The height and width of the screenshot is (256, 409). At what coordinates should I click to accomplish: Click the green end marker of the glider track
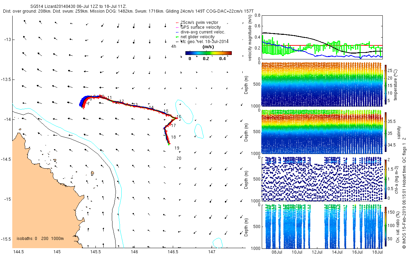[169, 145]
